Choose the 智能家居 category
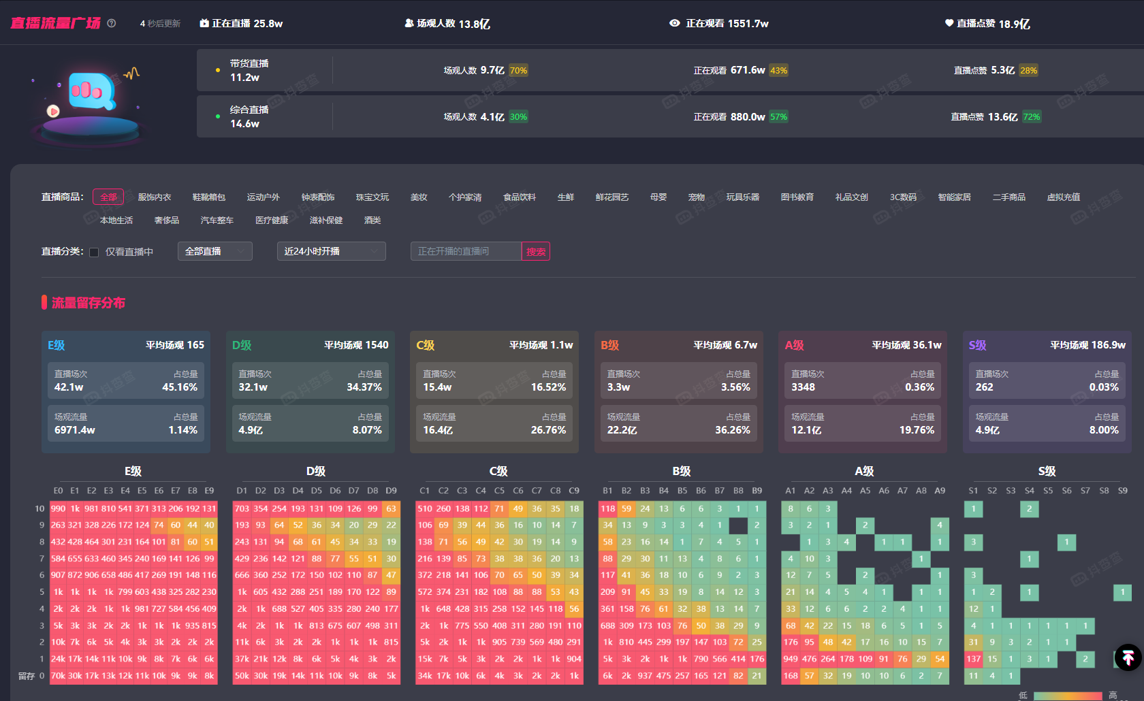The image size is (1144, 701). [x=955, y=197]
